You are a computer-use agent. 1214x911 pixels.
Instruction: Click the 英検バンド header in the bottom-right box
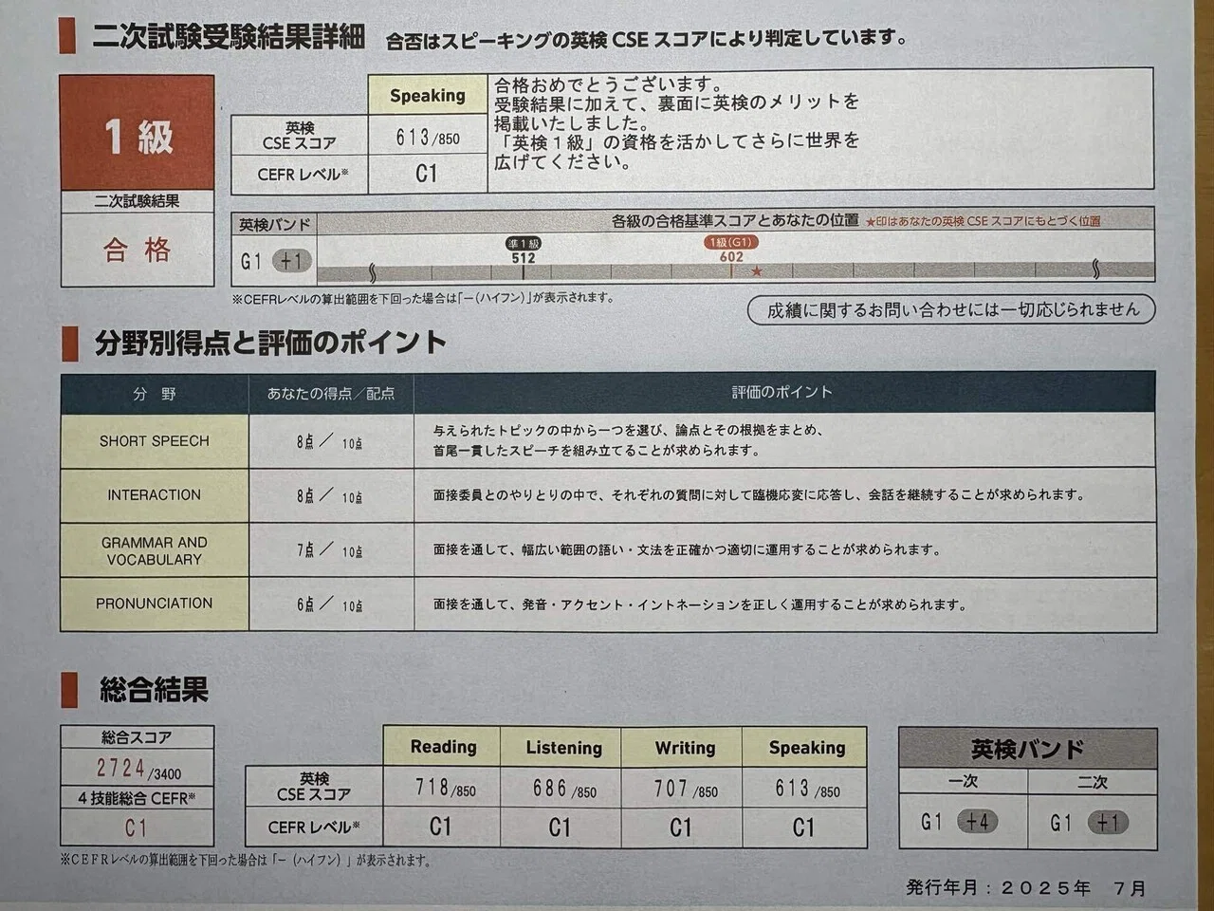coord(1027,750)
